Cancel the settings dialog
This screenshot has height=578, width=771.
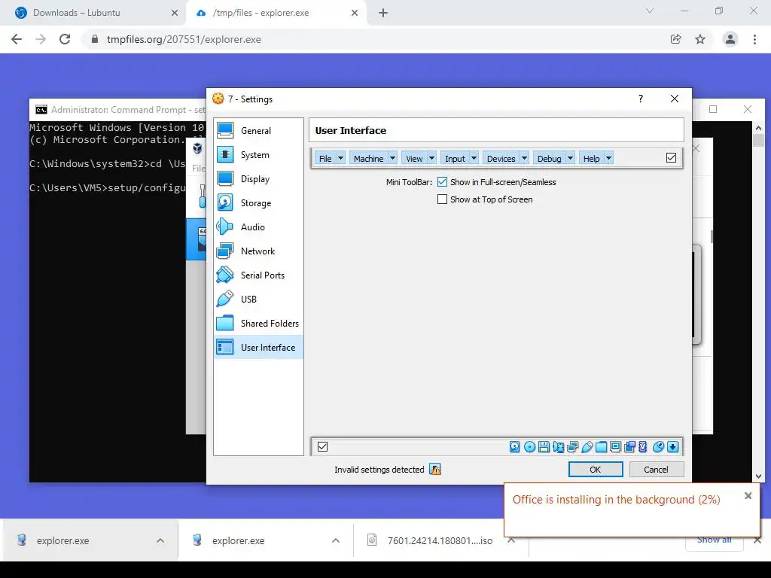[x=657, y=470]
